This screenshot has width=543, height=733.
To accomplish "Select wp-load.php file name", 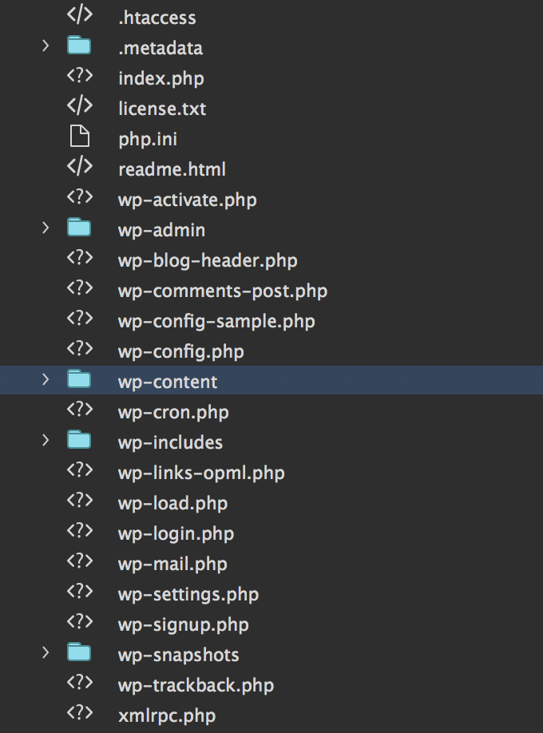I will coord(172,504).
